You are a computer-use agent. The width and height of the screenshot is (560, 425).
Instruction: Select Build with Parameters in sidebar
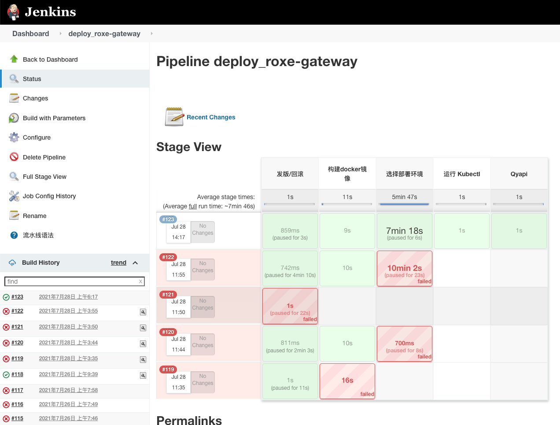click(x=75, y=118)
